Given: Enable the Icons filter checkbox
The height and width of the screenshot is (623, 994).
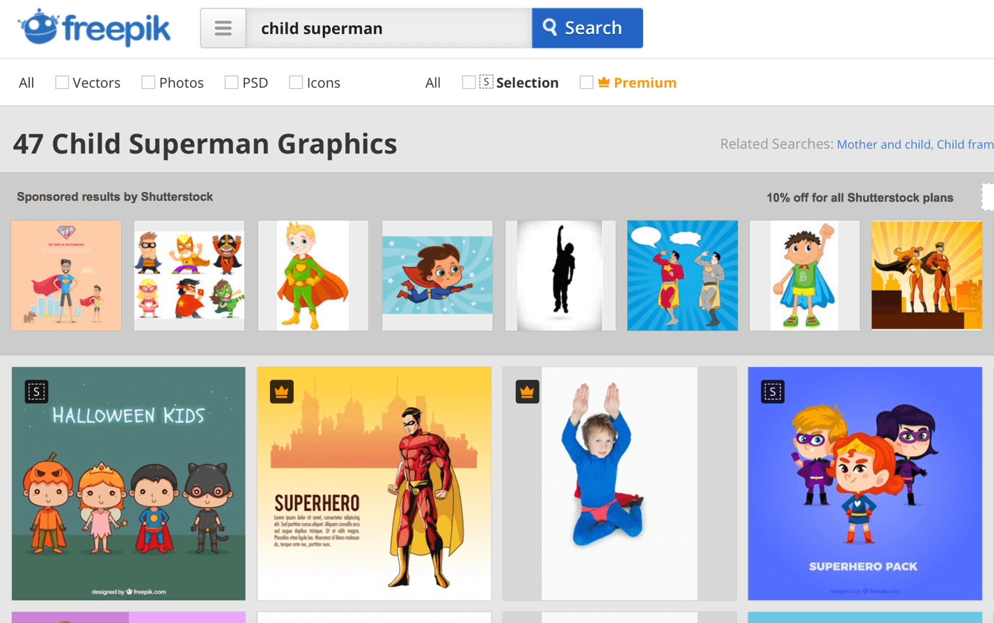Looking at the screenshot, I should tap(296, 83).
